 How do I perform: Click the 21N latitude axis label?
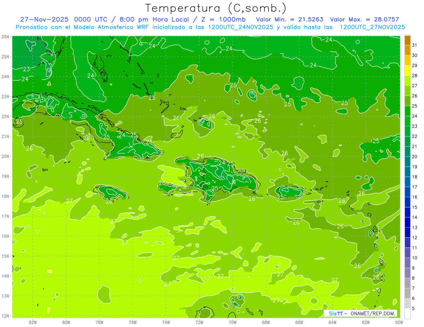pyautogui.click(x=5, y=136)
